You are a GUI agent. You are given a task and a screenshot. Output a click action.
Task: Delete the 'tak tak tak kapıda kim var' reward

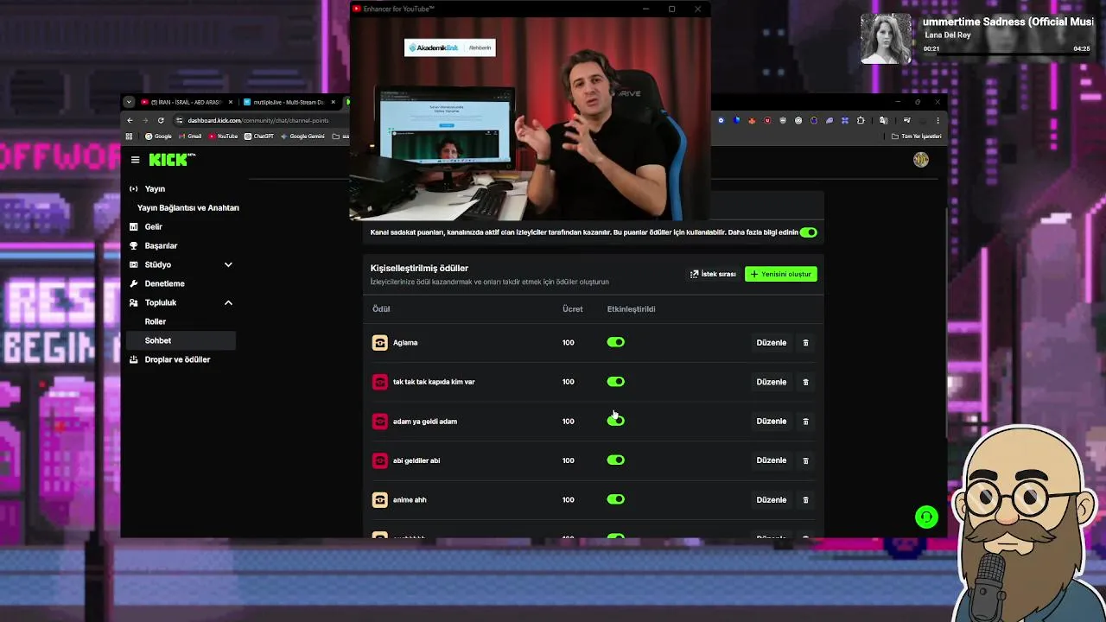(x=805, y=382)
